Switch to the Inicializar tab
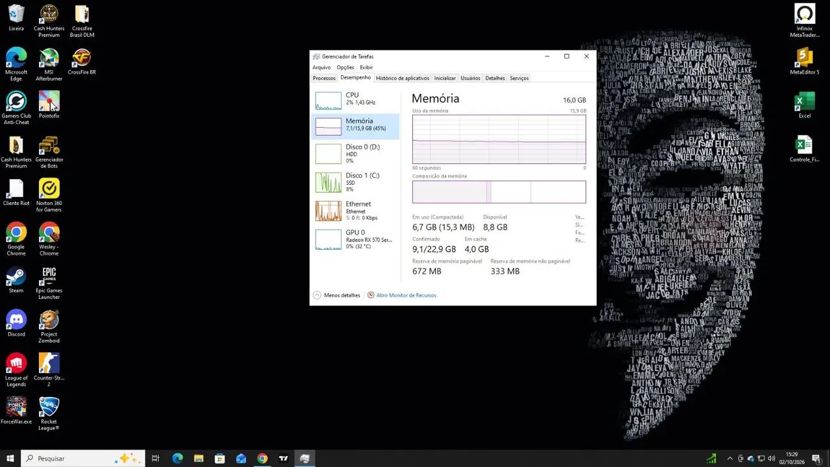 (x=445, y=78)
